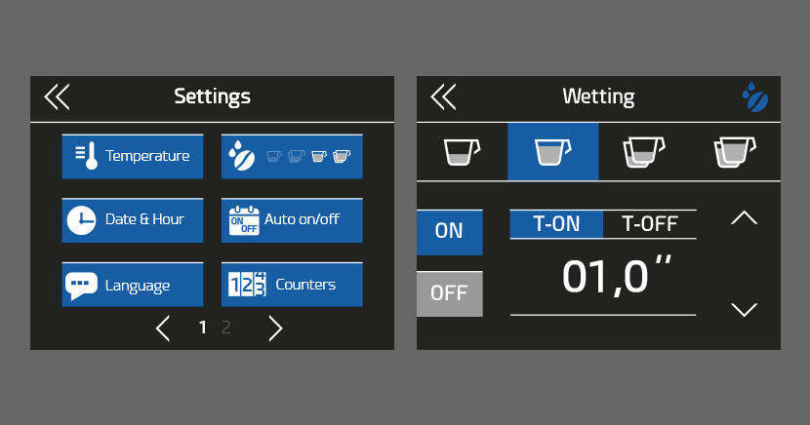Viewport: 810px width, 425px height.
Task: Open Date & Hour settings
Action: coord(133,220)
